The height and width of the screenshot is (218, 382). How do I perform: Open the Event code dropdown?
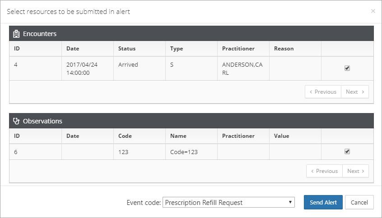tap(228, 202)
